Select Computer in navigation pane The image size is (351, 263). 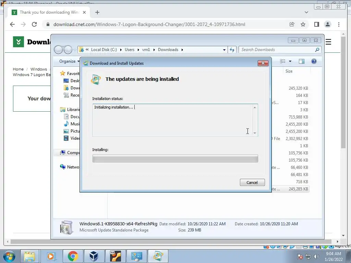pyautogui.click(x=69, y=152)
